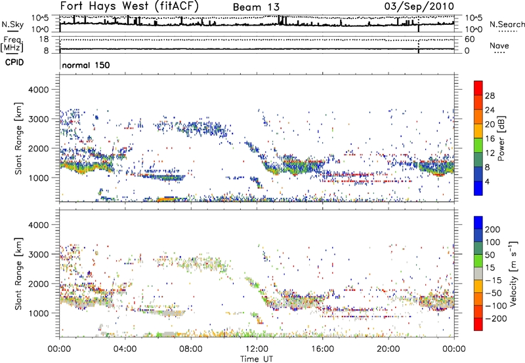This screenshot has width=525, height=363.
Task: Select the "20:00" time axis label
Action: tap(388, 349)
